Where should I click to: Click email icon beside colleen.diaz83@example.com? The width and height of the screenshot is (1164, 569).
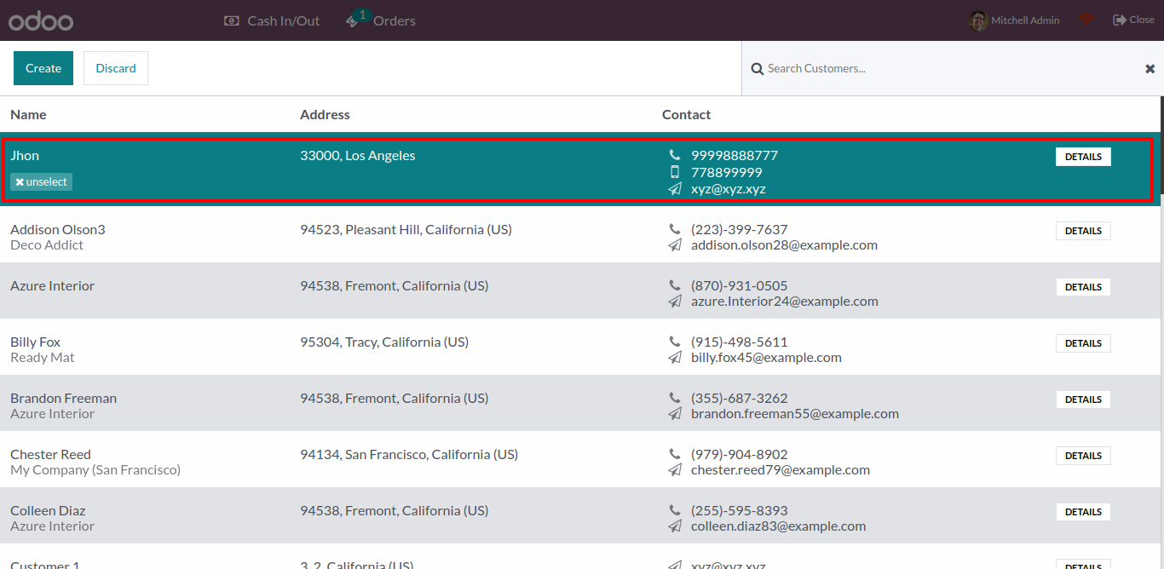click(x=675, y=526)
